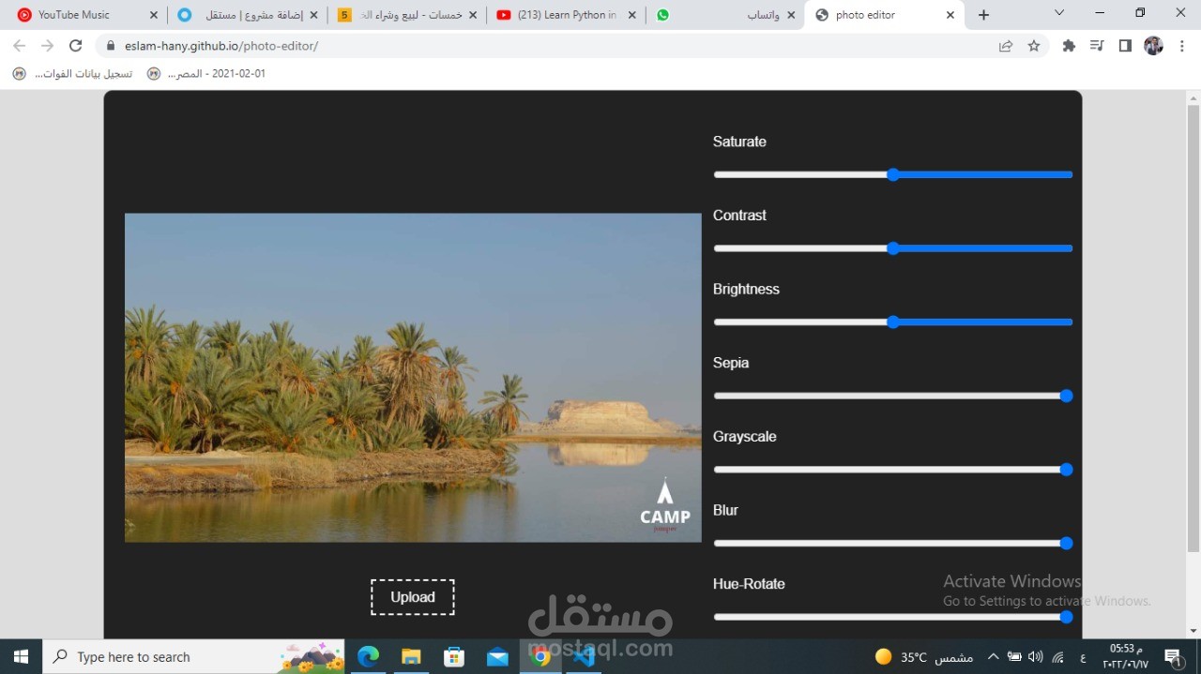Open the tab search chevron dropdown
The width and height of the screenshot is (1201, 674).
point(1059,14)
